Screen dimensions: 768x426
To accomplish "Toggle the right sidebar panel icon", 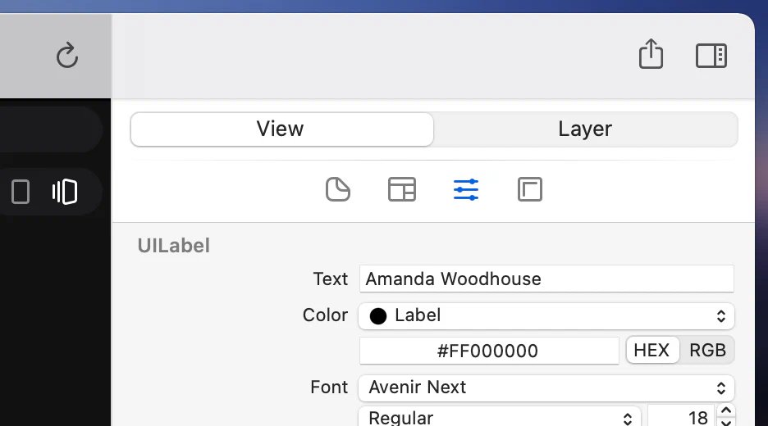I will [x=711, y=55].
